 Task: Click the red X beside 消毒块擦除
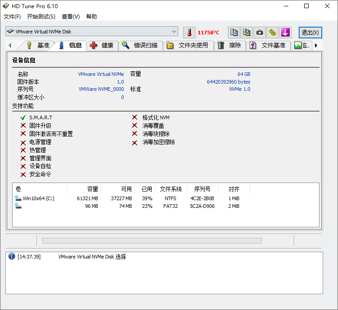(x=134, y=134)
